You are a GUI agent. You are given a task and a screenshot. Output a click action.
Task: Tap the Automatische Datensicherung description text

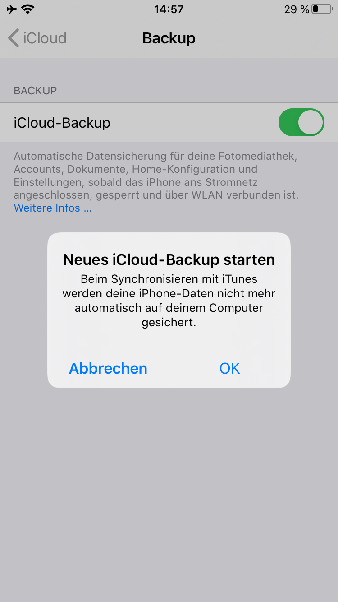pos(156,176)
